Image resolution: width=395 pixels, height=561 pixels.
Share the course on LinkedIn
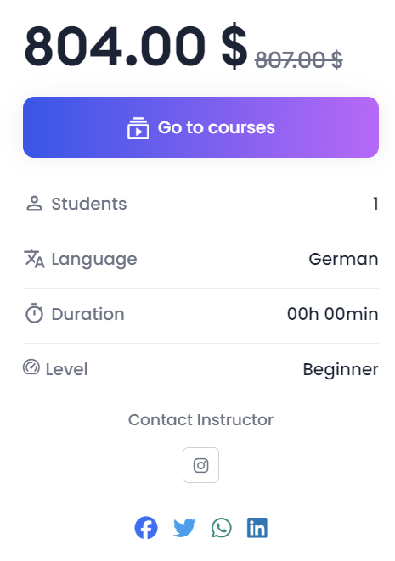click(257, 527)
